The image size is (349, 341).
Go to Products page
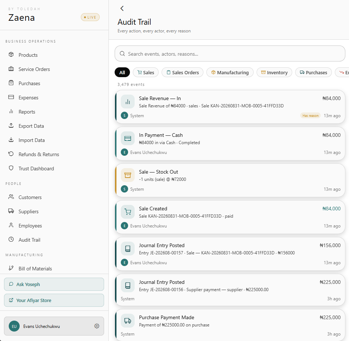click(x=28, y=55)
